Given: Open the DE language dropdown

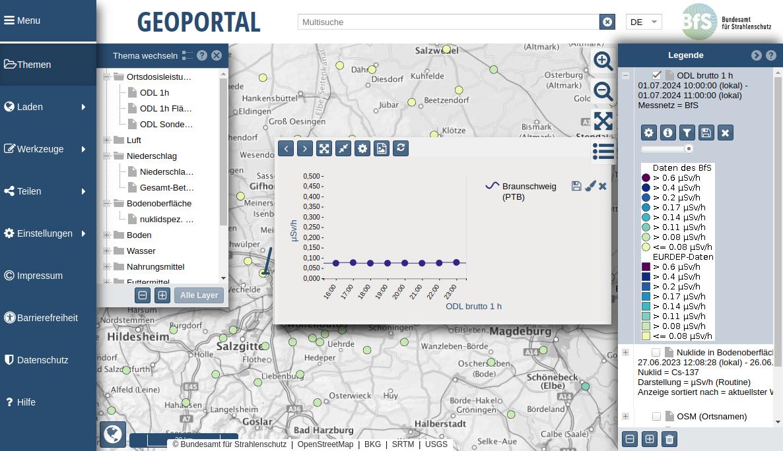Looking at the screenshot, I should (x=644, y=22).
